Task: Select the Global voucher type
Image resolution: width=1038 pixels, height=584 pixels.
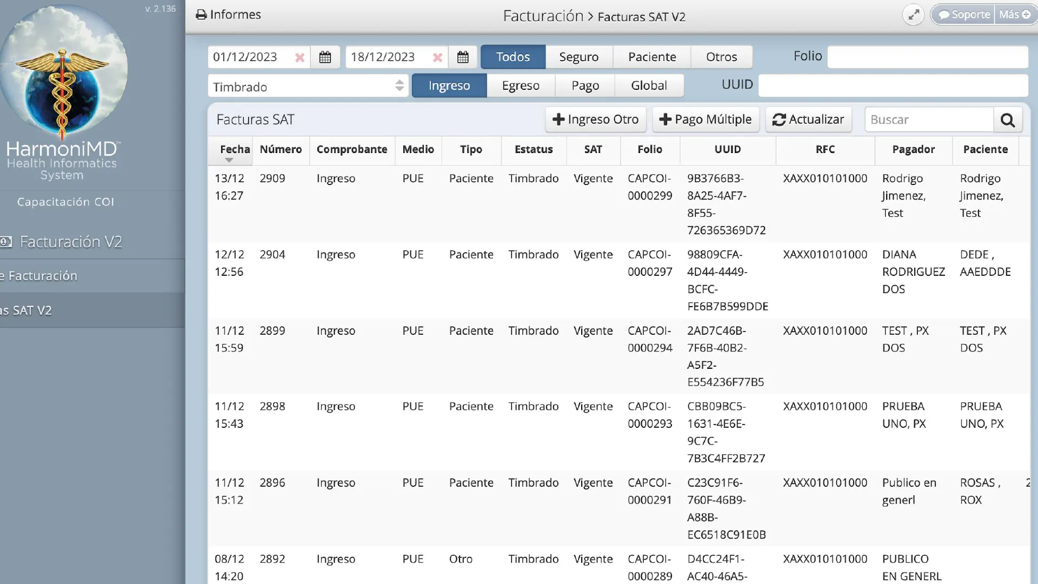Action: tap(649, 85)
